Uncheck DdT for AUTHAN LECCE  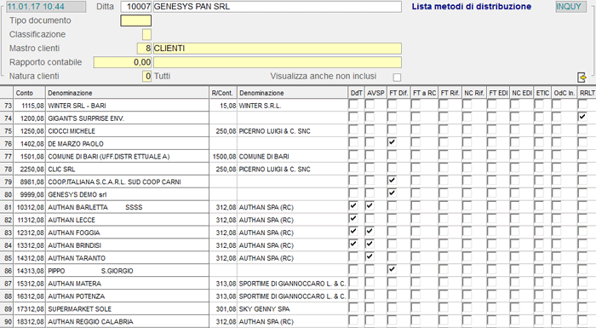tap(353, 218)
